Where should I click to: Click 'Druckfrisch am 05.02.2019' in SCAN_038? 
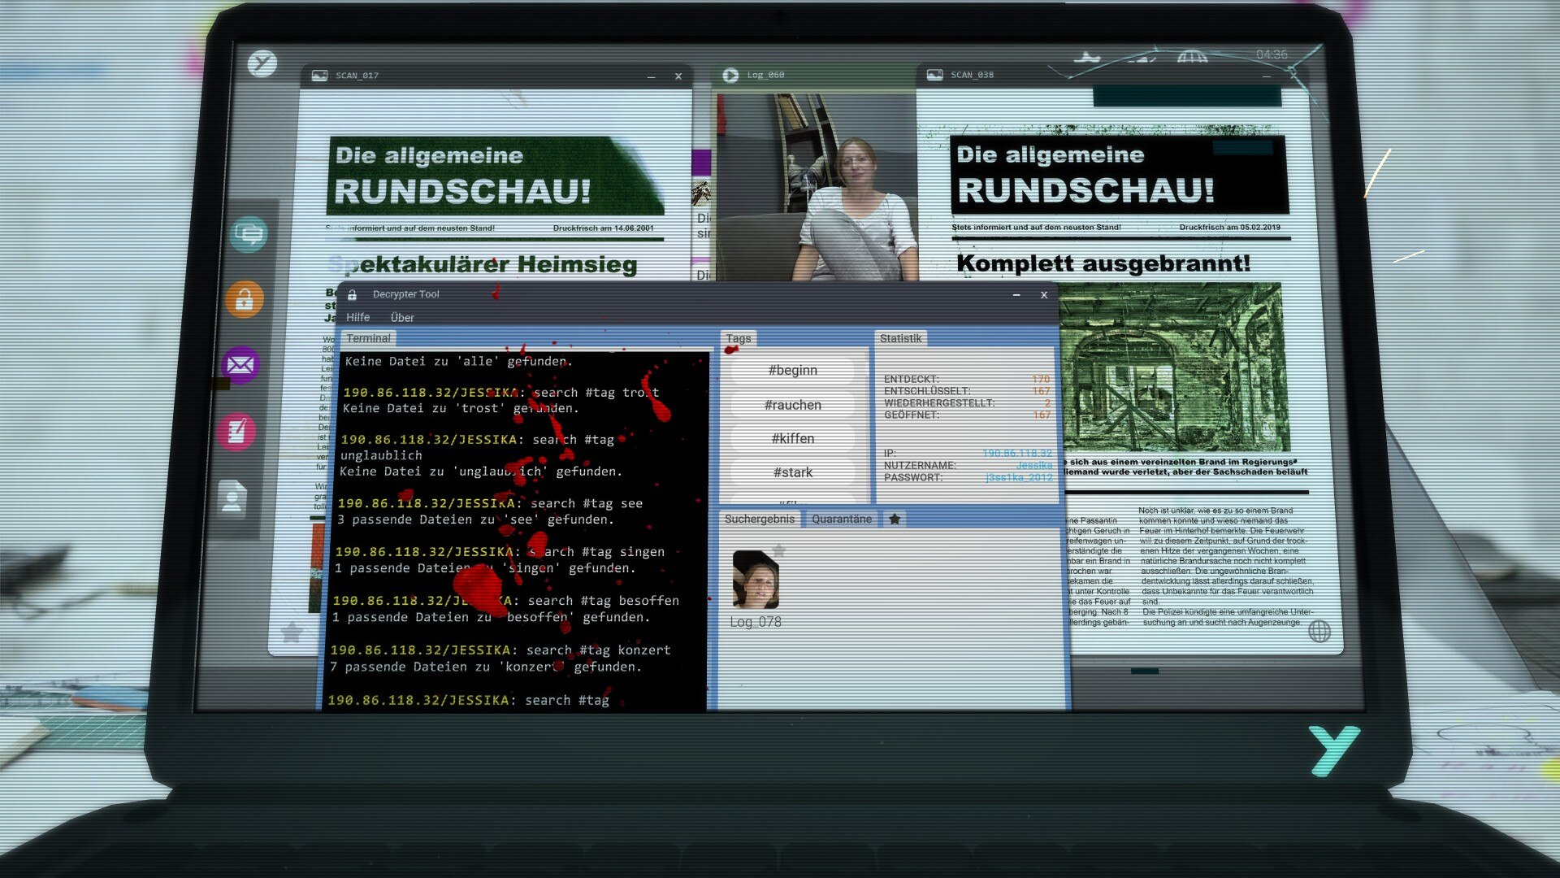pos(1229,228)
